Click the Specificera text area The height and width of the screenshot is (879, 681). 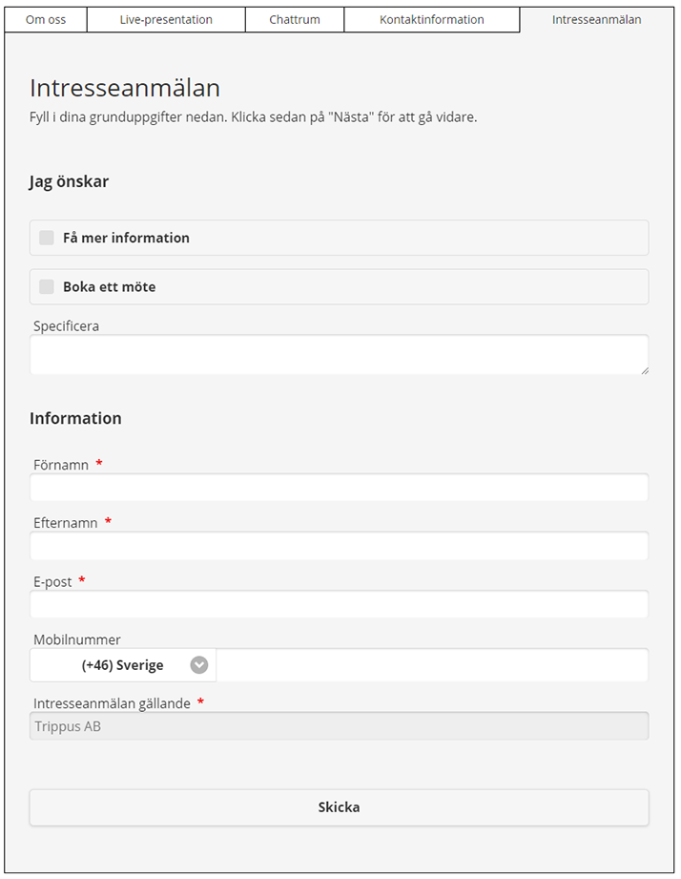(x=339, y=355)
